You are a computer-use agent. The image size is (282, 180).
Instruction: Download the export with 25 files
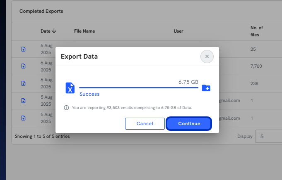[x=23, y=49]
